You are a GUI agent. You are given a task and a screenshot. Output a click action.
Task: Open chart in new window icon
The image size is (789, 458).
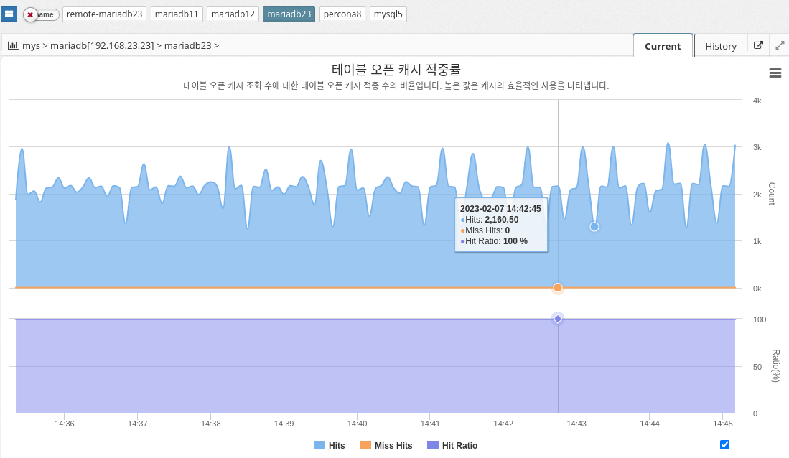click(x=758, y=45)
